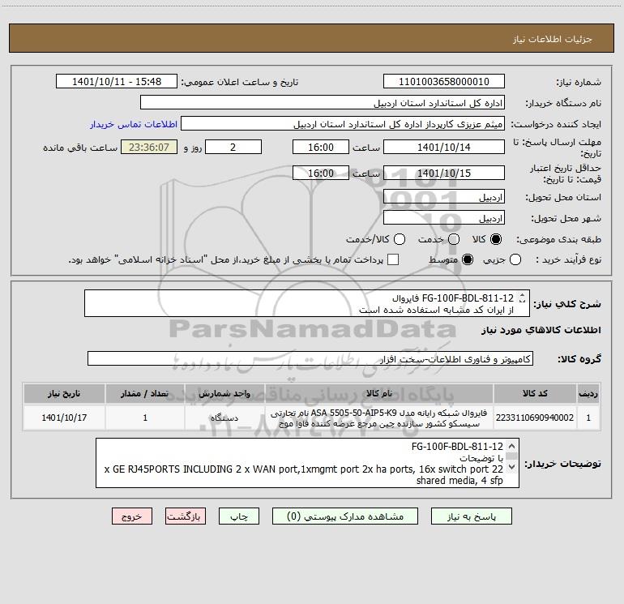Click the 'تاریخ نیاز' column header
Viewport: 624px width, 604px height.
pyautogui.click(x=64, y=394)
